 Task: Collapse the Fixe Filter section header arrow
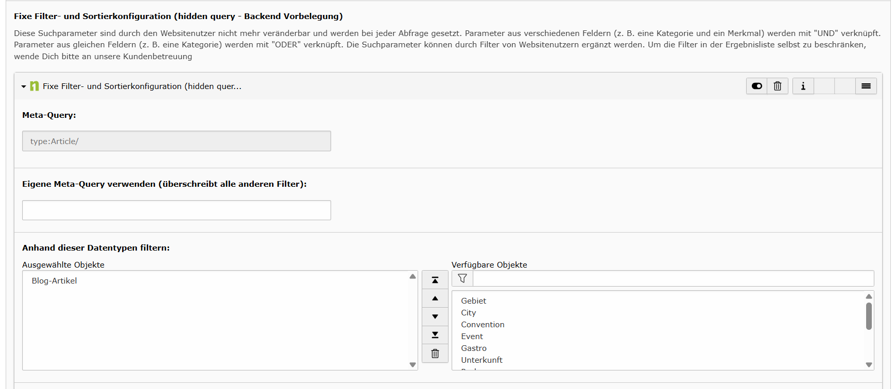(24, 86)
